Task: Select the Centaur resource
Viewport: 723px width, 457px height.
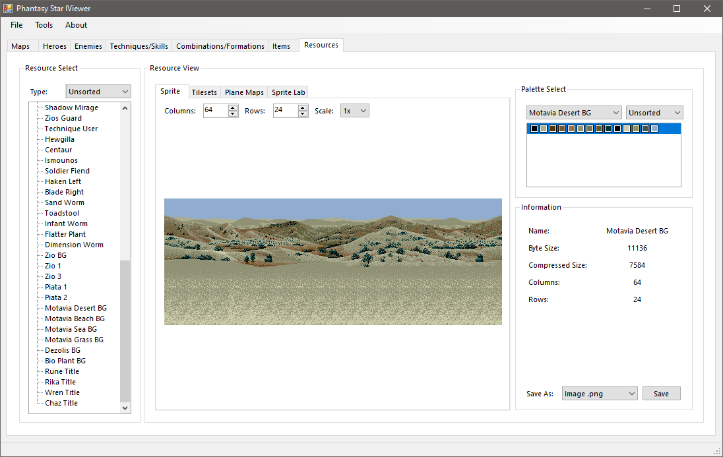Action: click(x=59, y=150)
